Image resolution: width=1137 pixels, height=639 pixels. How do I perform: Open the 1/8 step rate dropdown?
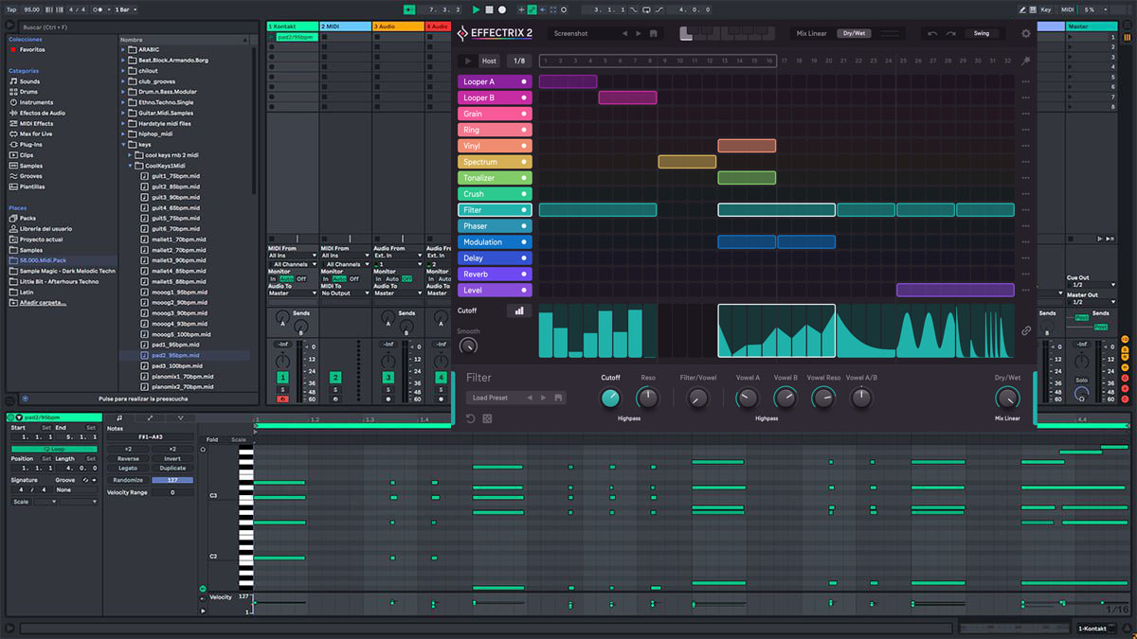pos(519,61)
